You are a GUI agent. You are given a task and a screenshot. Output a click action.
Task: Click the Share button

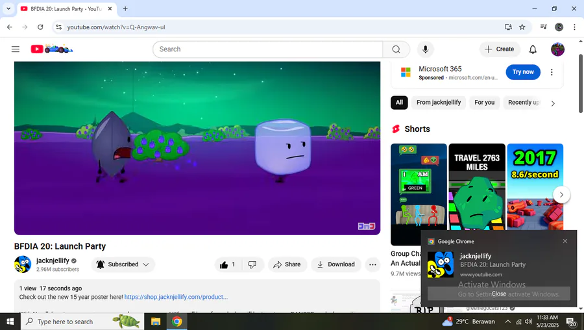coord(287,264)
